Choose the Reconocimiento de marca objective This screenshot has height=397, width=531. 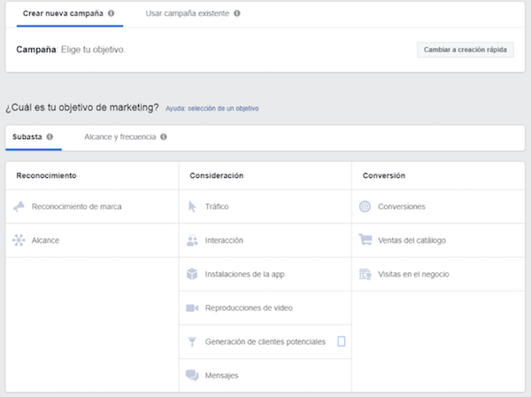[x=76, y=206]
